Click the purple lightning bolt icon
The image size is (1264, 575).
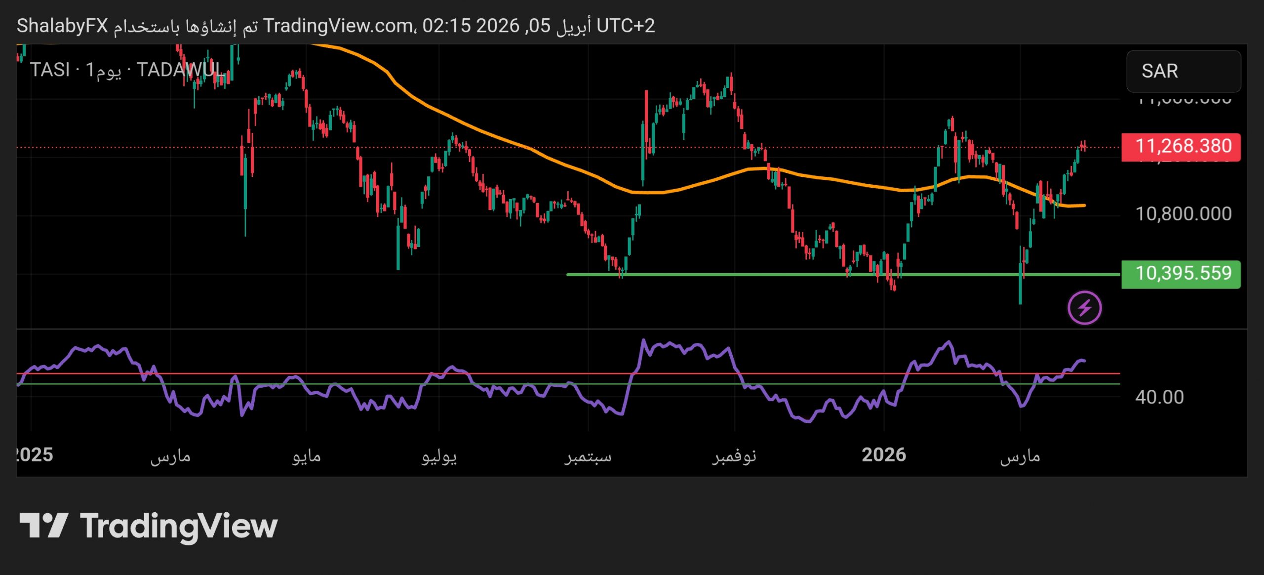1084,308
